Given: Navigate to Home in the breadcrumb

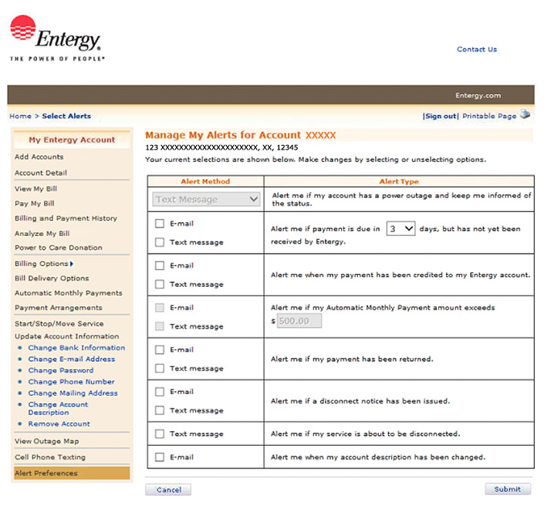Looking at the screenshot, I should click(x=20, y=116).
